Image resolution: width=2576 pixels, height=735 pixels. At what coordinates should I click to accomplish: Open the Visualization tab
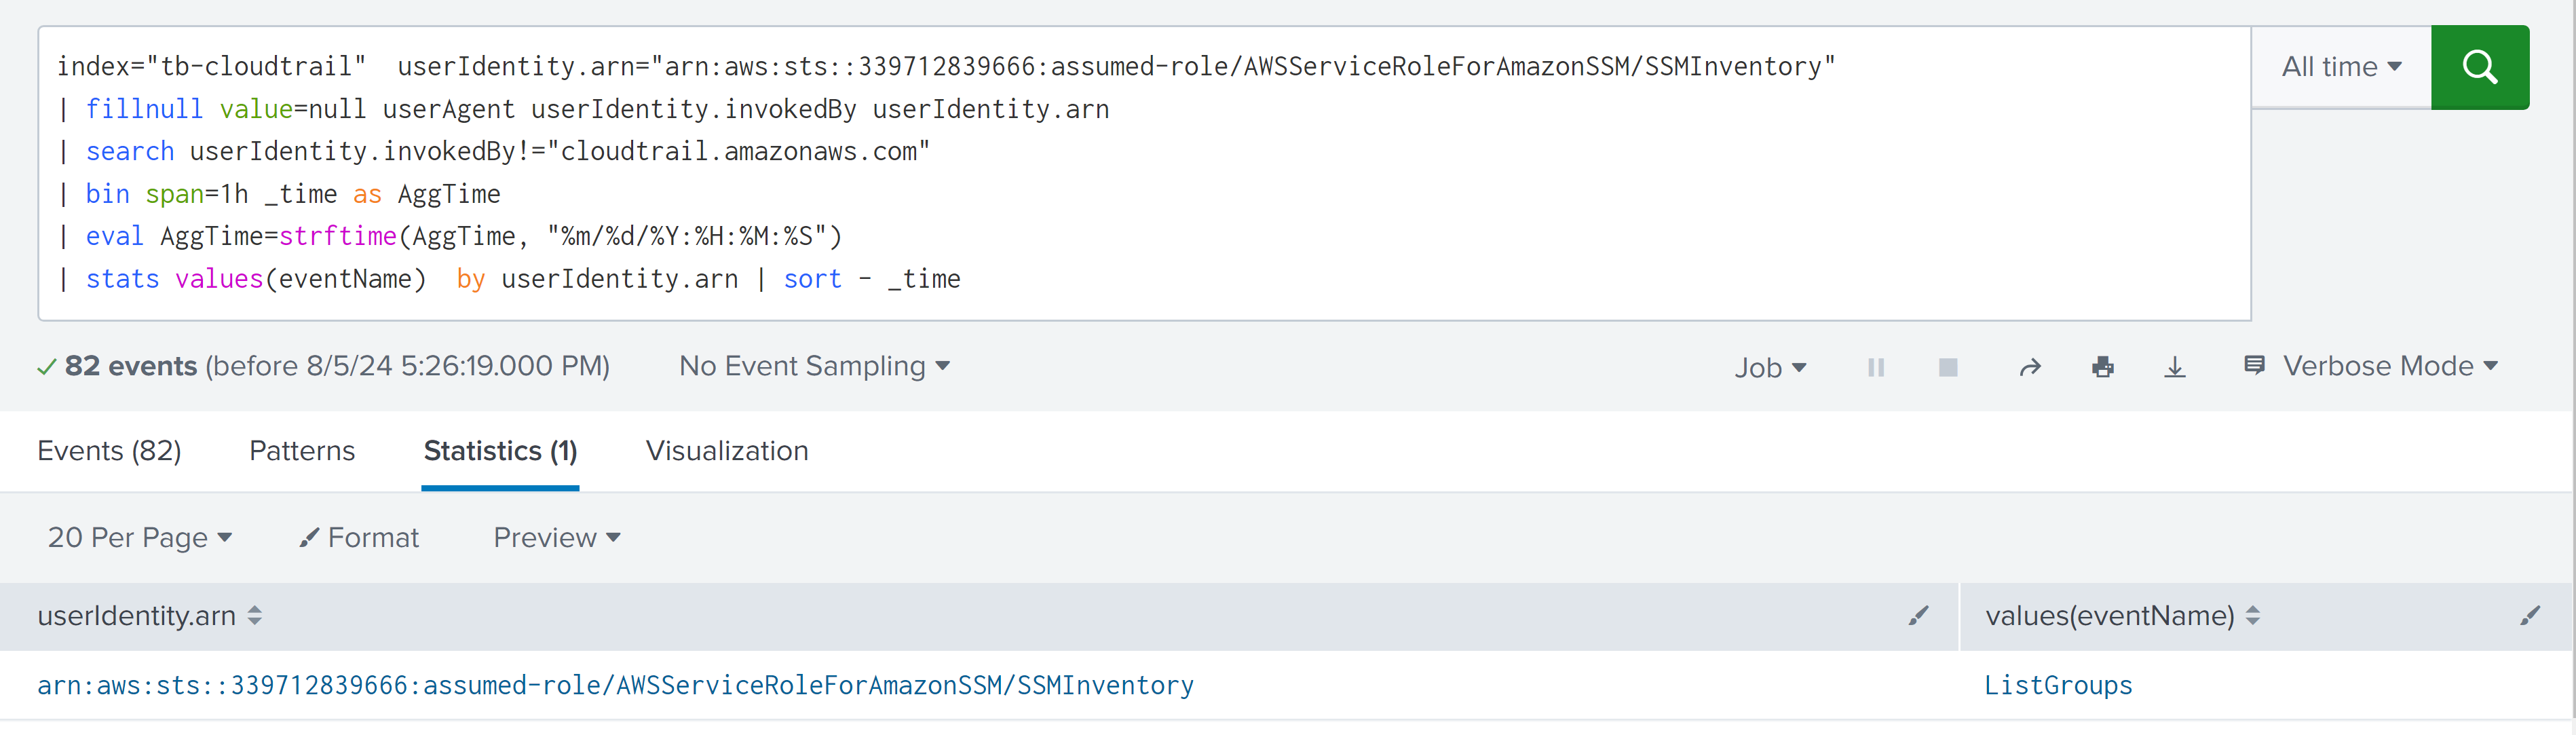726,451
